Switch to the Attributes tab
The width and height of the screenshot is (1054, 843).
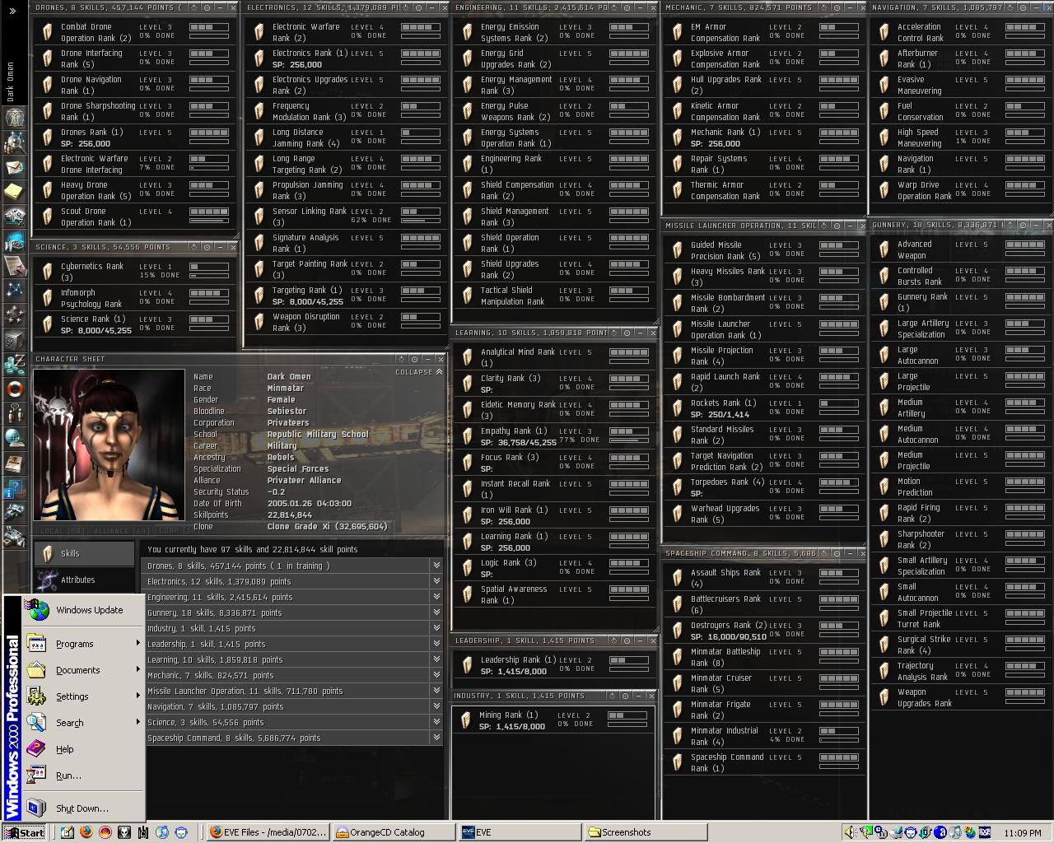tap(84, 580)
